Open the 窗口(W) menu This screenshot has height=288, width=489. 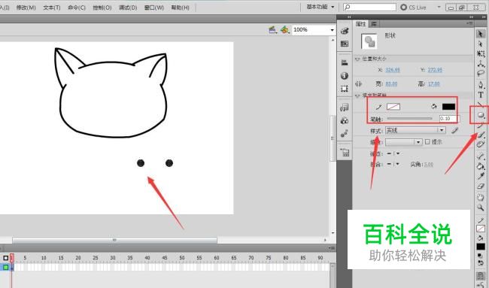(x=154, y=8)
